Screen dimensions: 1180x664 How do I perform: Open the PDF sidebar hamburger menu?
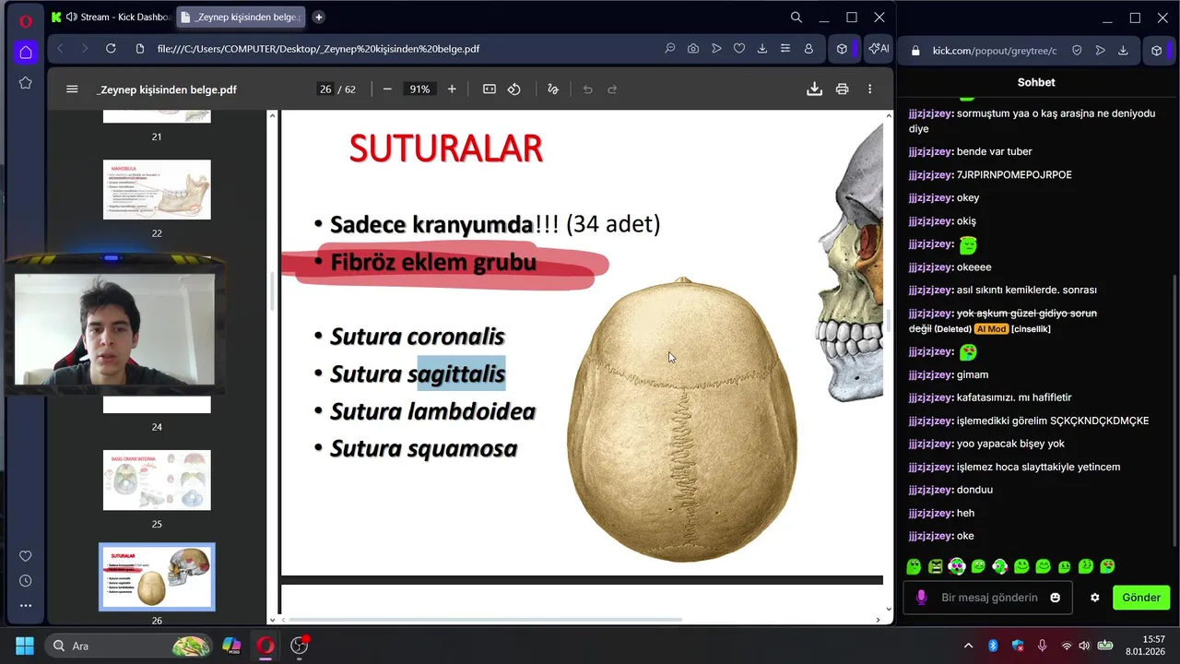pos(72,89)
